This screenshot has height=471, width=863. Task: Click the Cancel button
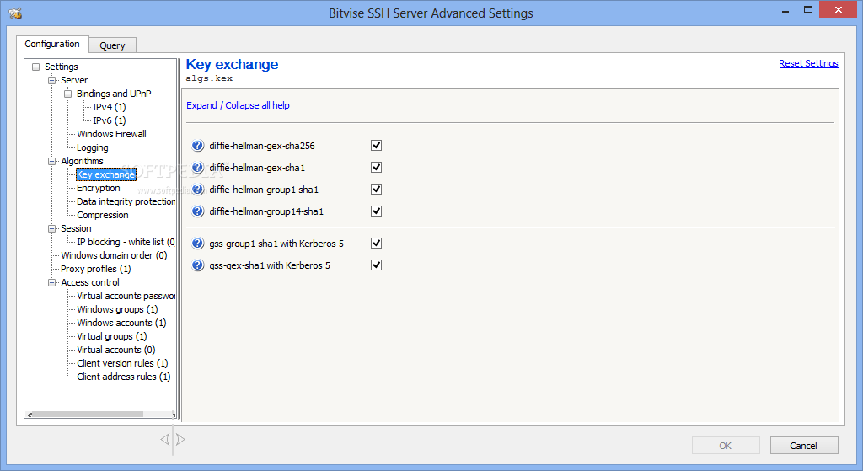804,446
